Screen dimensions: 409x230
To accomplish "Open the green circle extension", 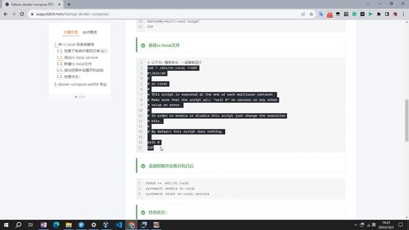I will coord(354,14).
